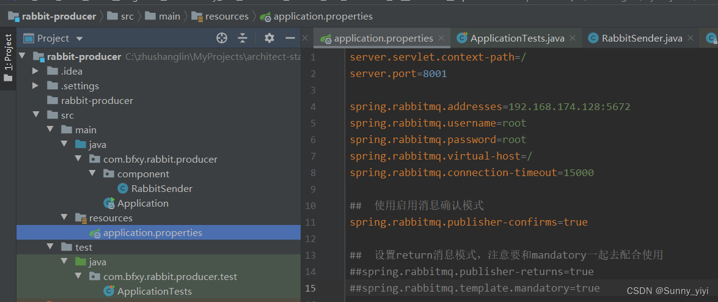Click main breadcrumb in navigation bar

tap(163, 17)
